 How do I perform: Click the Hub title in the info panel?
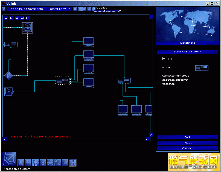pos(167,59)
